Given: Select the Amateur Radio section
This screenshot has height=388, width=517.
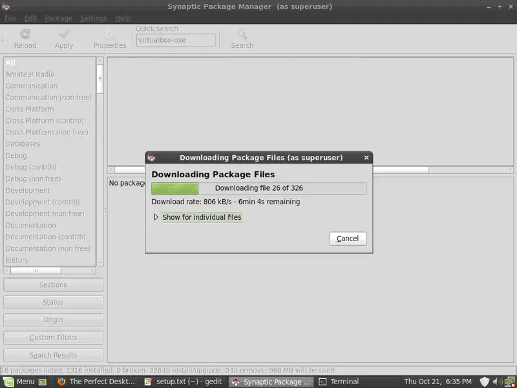Looking at the screenshot, I should (50, 74).
